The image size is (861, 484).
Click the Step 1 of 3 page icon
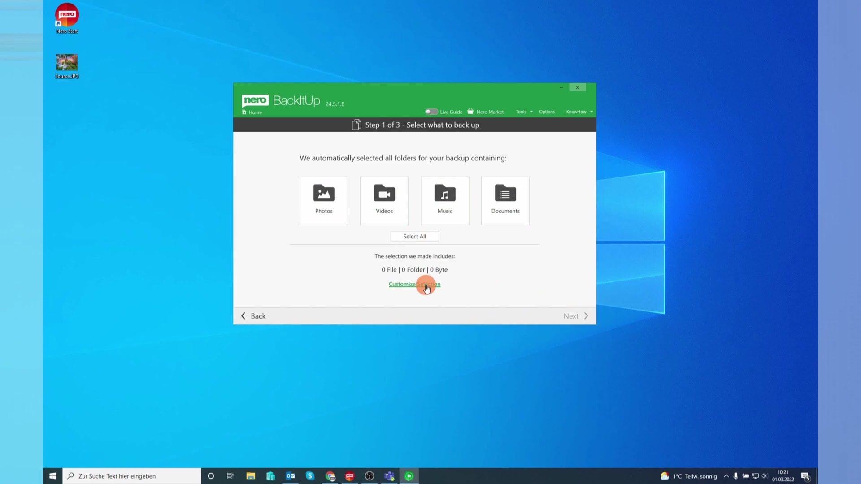pyautogui.click(x=357, y=125)
